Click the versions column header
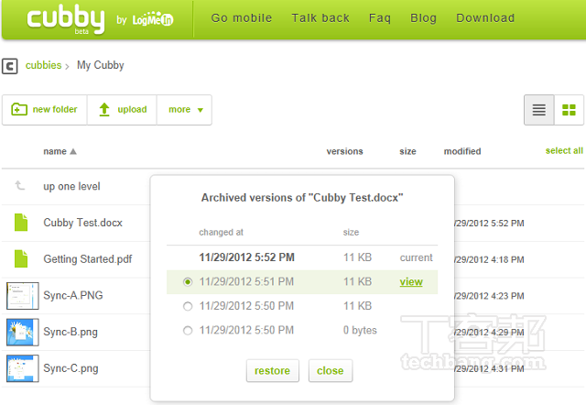 (344, 151)
